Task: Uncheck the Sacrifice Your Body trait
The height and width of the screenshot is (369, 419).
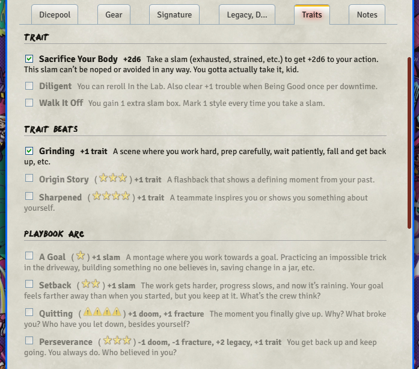Action: [x=29, y=59]
